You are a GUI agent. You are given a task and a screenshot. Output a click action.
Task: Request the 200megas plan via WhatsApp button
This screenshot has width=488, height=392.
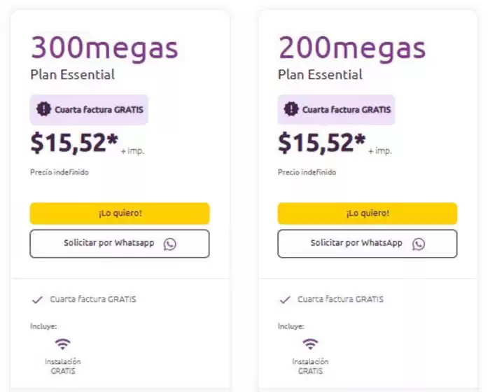[x=367, y=244]
